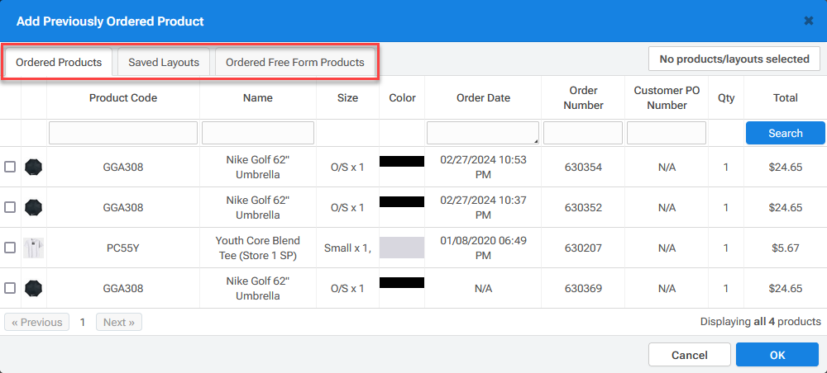Click the black color swatch for order 630352

click(x=402, y=201)
